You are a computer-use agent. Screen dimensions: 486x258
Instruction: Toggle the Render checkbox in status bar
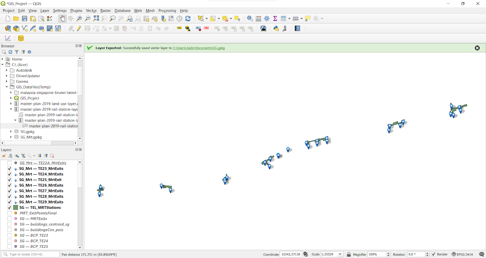tap(433, 254)
